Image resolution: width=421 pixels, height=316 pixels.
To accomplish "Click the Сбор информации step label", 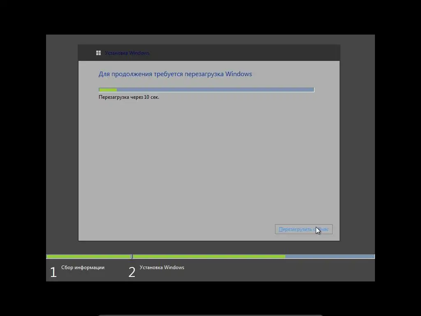I will (x=83, y=267).
